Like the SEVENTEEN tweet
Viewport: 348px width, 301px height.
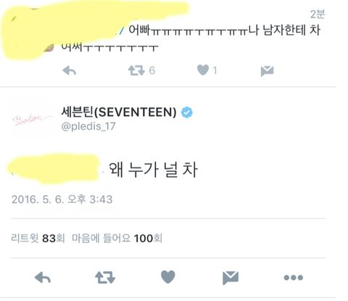(x=168, y=277)
